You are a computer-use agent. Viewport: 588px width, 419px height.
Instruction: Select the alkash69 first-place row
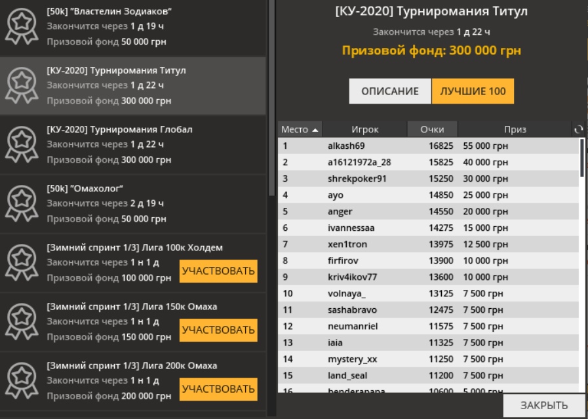pyautogui.click(x=427, y=146)
